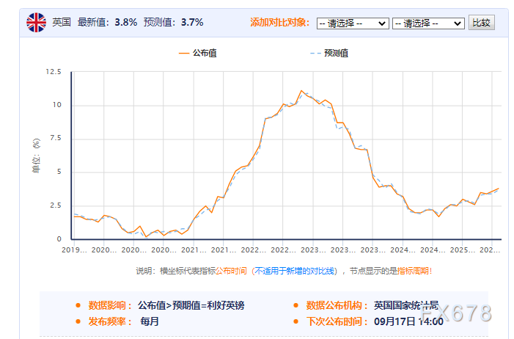Click the orange bullet beside 发布频率
The image size is (514, 339).
click(78, 321)
